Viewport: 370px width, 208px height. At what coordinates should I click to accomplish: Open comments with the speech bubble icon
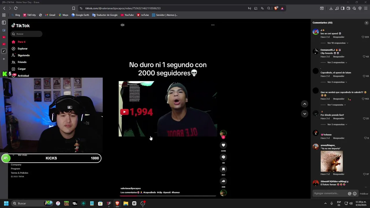[x=223, y=157]
